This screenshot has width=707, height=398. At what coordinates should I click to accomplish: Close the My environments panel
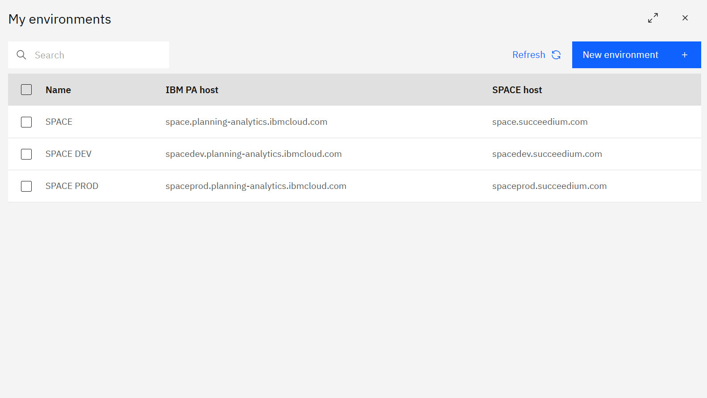pyautogui.click(x=685, y=18)
